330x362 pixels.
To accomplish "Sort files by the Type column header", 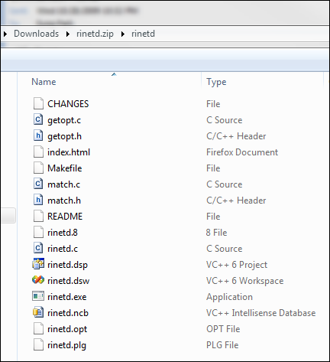I will (216, 82).
